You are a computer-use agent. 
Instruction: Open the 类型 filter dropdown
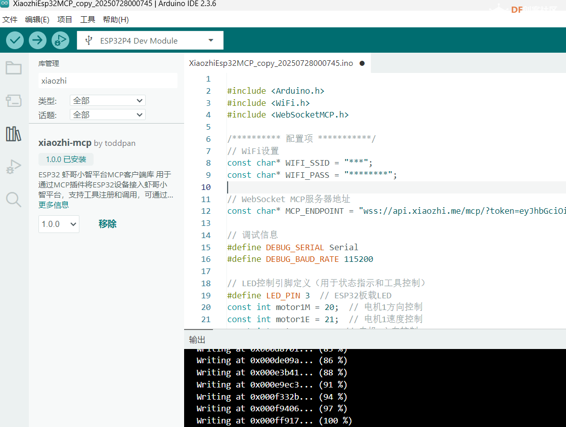(108, 100)
